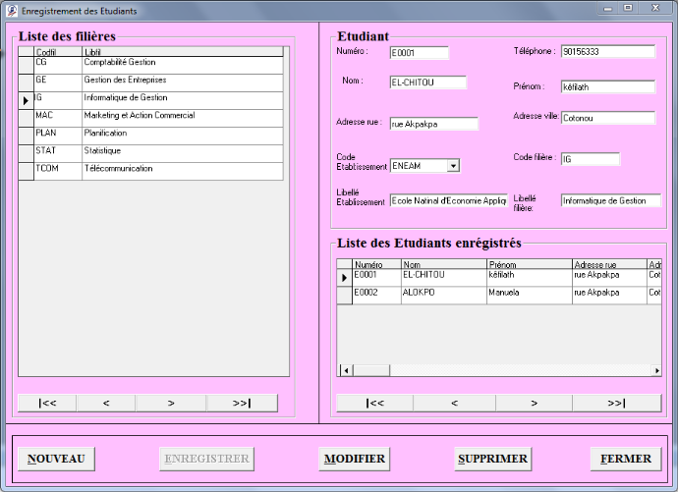678x492 pixels.
Task: Go to previous filière with < button
Action: 106,403
